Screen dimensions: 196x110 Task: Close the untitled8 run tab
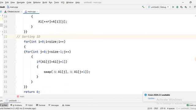pos(18,101)
